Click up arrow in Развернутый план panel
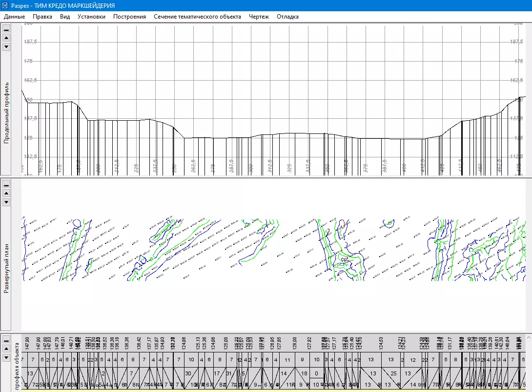 point(6,193)
